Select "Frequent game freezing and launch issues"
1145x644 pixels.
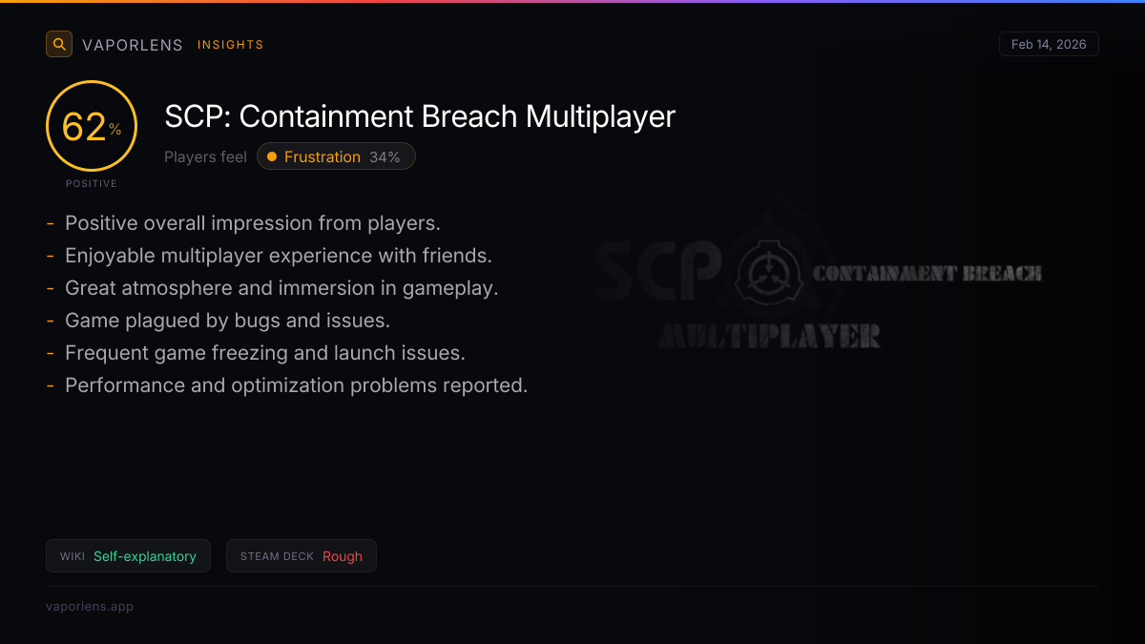tap(264, 353)
